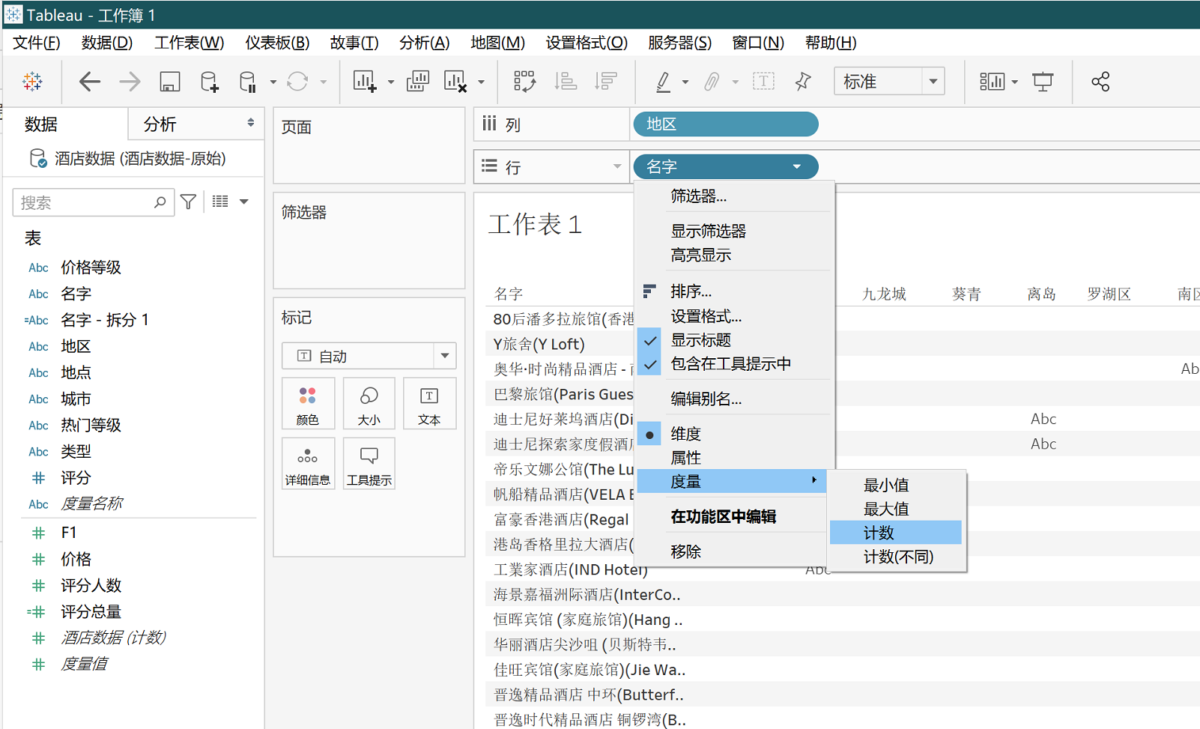This screenshot has height=729, width=1200.
Task: Open the 名字 pill dropdown arrow
Action: point(797,166)
